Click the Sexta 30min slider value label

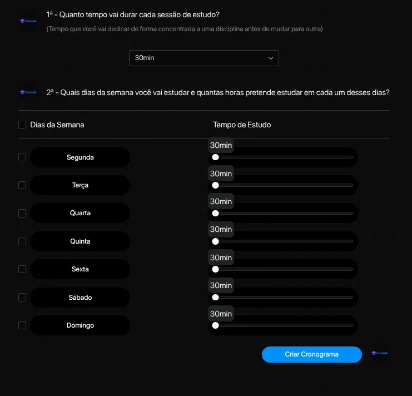click(221, 258)
